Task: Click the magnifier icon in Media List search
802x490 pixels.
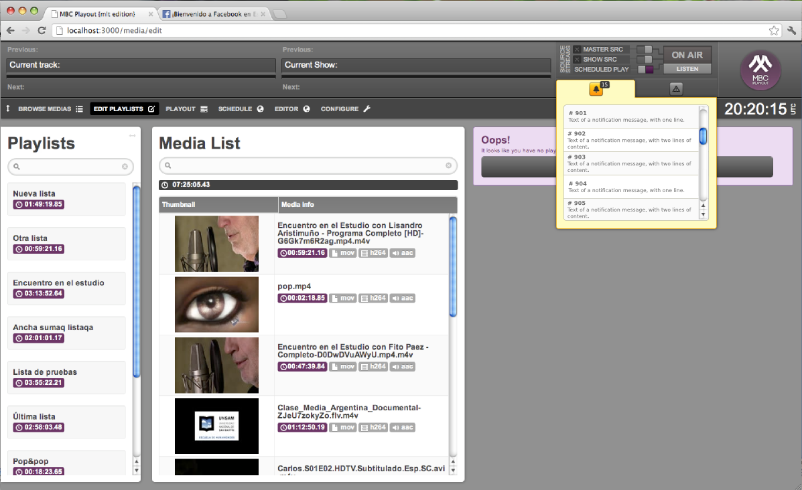Action: point(168,165)
